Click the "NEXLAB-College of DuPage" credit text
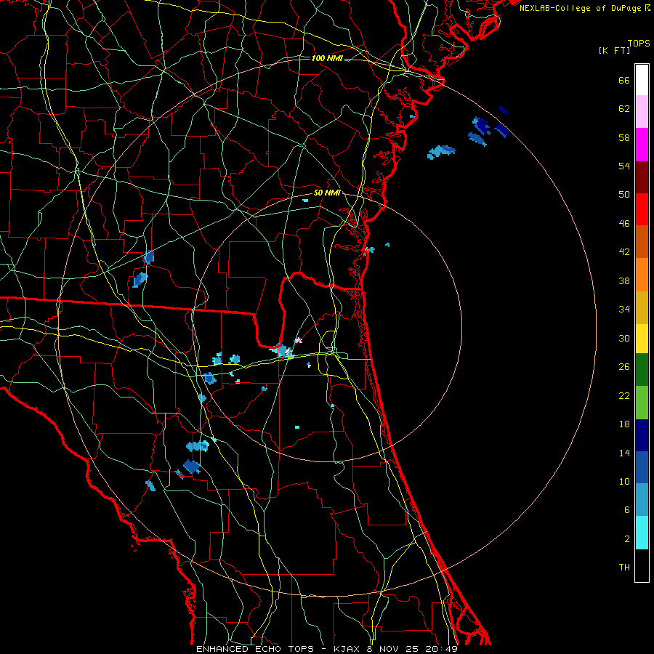 tap(580, 8)
